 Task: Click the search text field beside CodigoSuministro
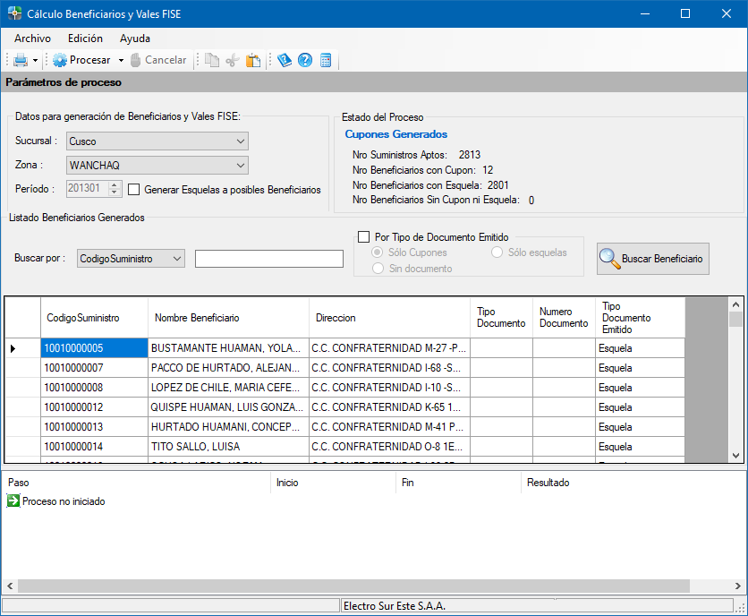[268, 259]
